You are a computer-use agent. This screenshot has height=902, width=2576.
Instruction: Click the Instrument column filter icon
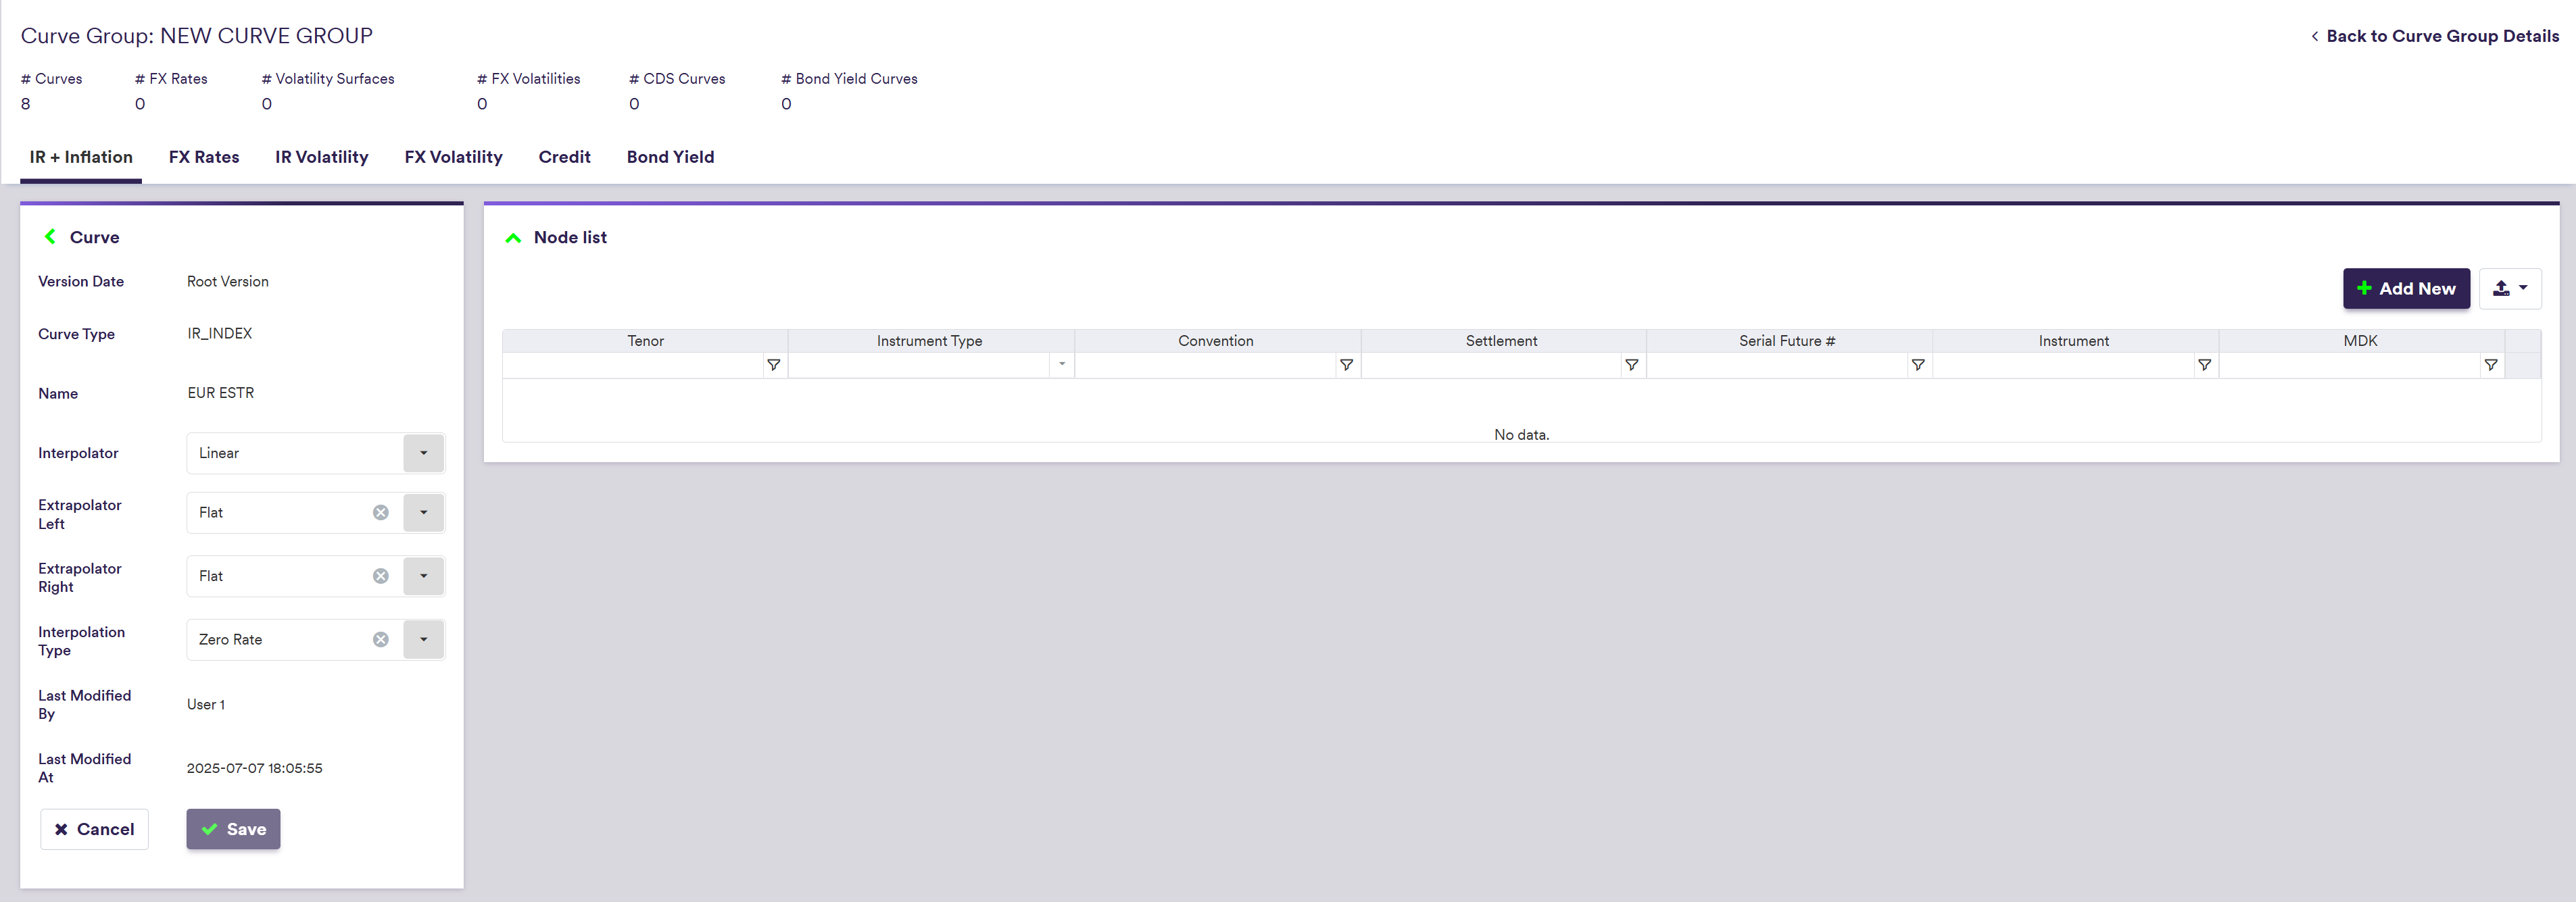click(x=2204, y=365)
